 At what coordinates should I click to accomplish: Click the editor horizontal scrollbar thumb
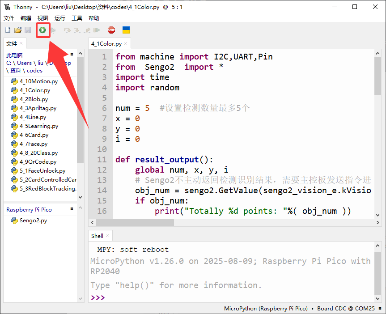pos(135,223)
